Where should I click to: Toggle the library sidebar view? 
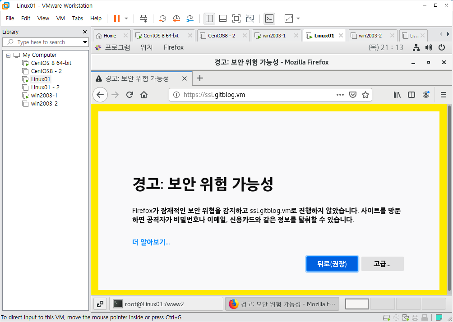pyautogui.click(x=209, y=18)
